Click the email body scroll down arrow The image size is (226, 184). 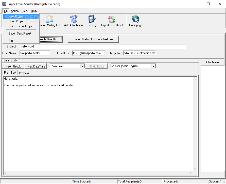[195, 169]
